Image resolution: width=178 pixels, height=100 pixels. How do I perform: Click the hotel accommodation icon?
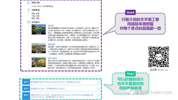coord(29,2)
